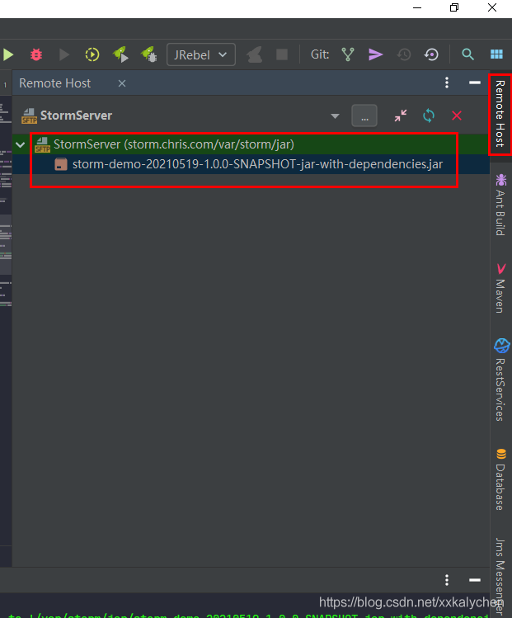Refresh the remote host listing

tap(429, 116)
